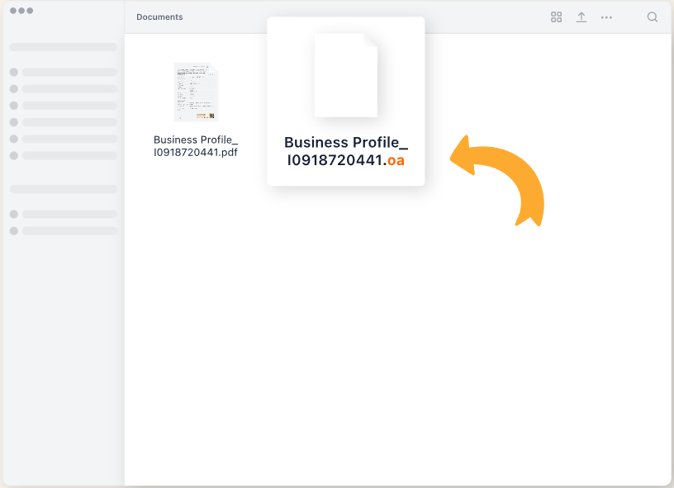Screen dimensions: 674x488
Task: Select the blank .oa file icon
Action: click(x=345, y=75)
